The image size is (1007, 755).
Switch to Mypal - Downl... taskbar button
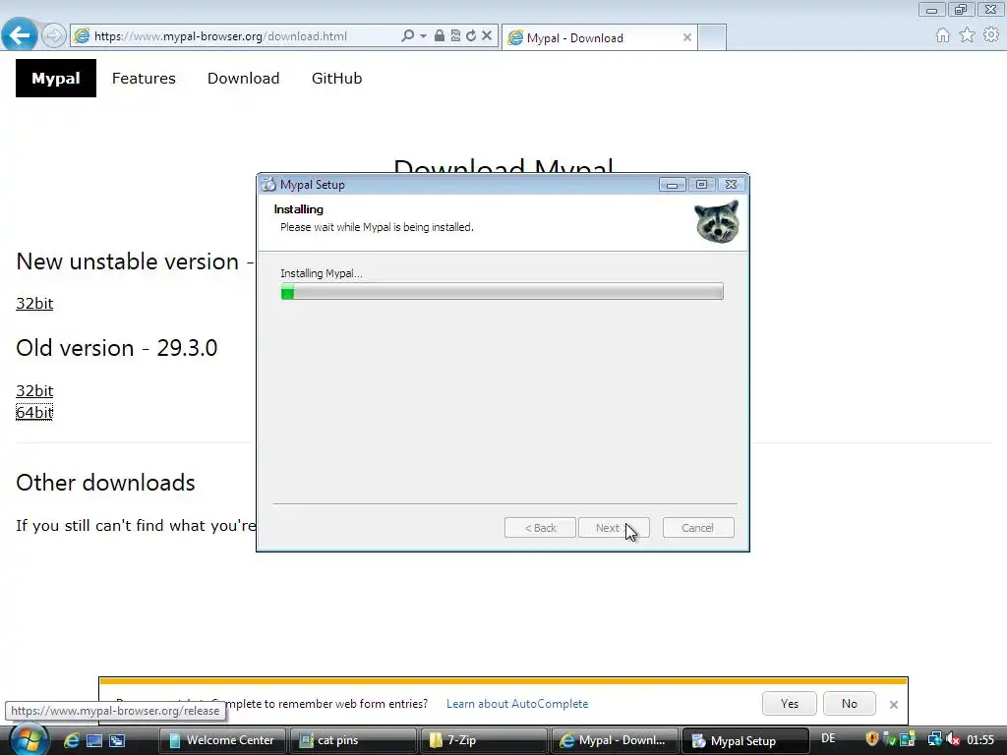615,740
